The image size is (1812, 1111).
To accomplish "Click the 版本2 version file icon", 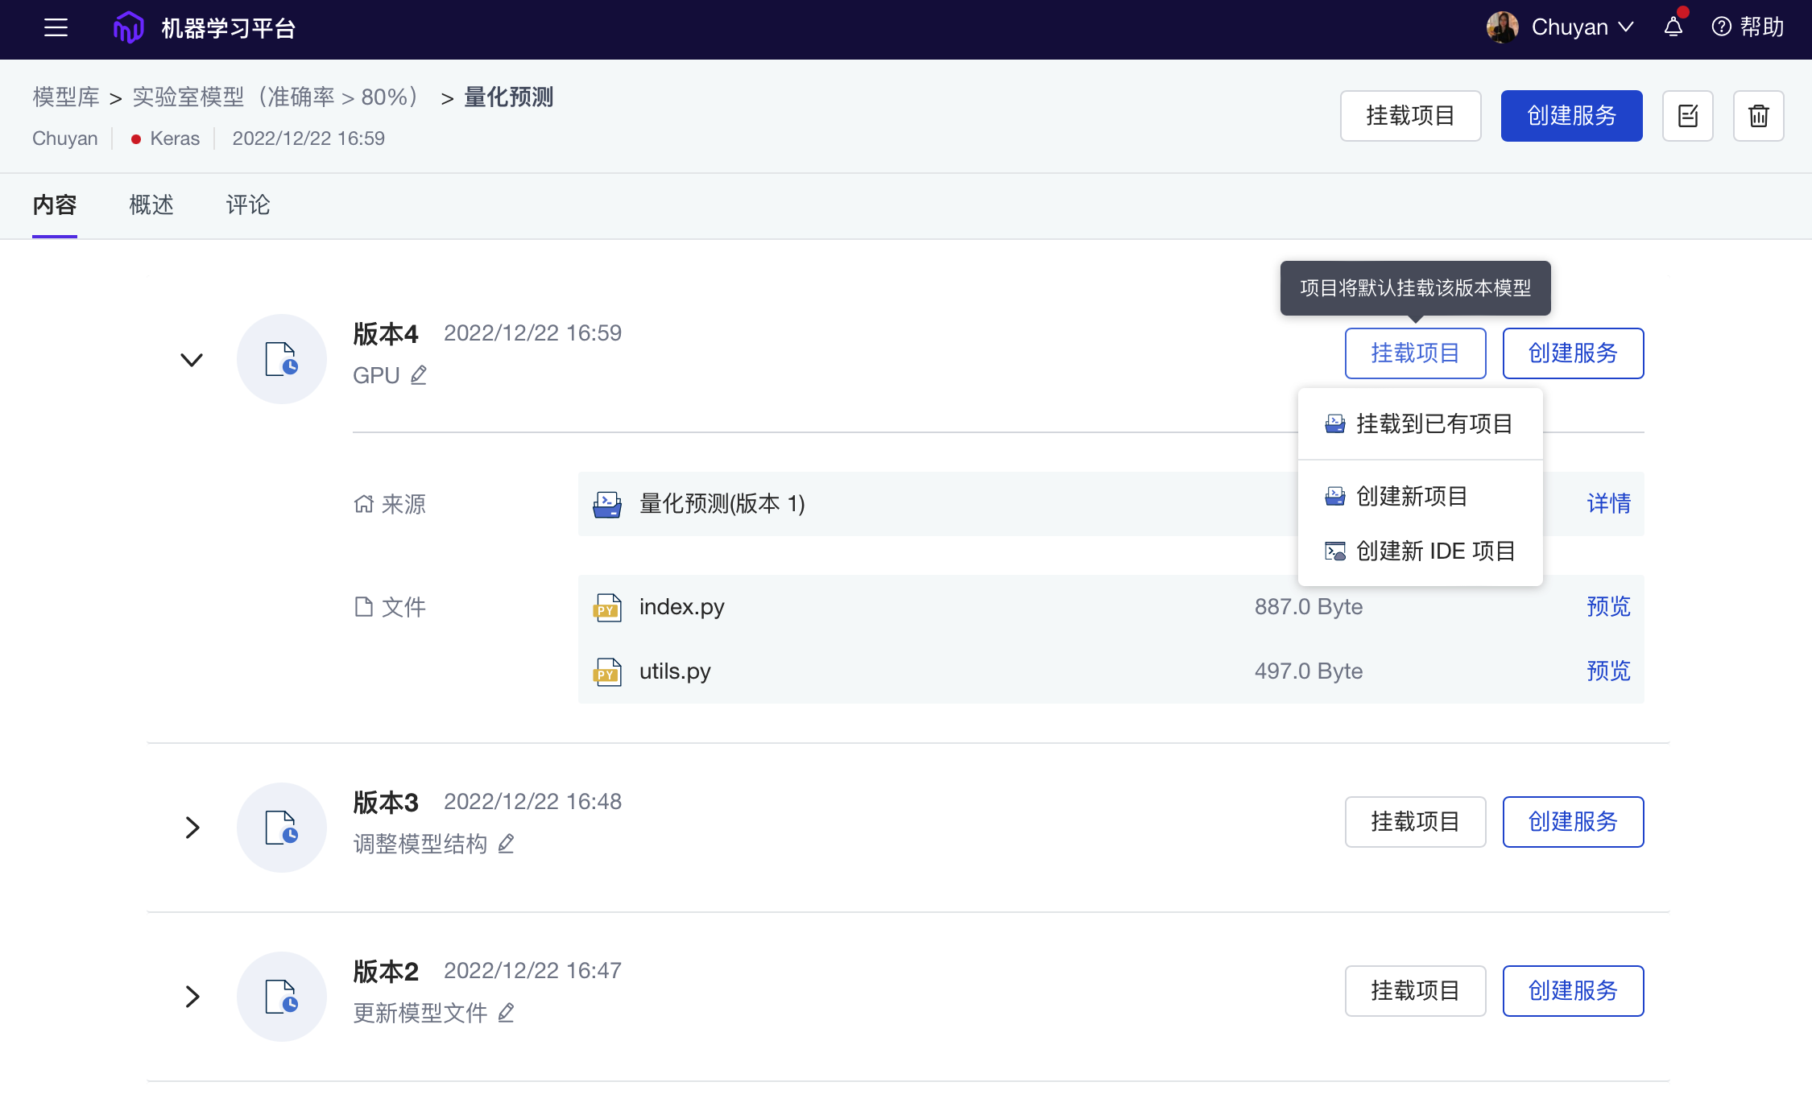I will pos(282,997).
